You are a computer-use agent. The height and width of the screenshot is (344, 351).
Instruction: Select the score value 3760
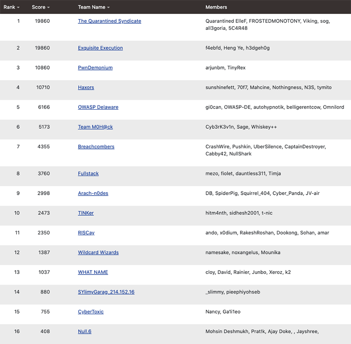[44, 173]
